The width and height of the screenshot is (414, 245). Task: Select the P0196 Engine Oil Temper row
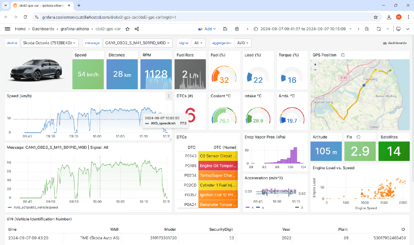[207, 166]
